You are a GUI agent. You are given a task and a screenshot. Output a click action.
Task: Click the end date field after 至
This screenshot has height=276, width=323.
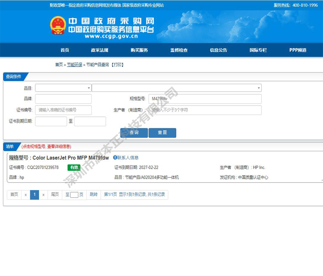pyautogui.click(x=90, y=121)
